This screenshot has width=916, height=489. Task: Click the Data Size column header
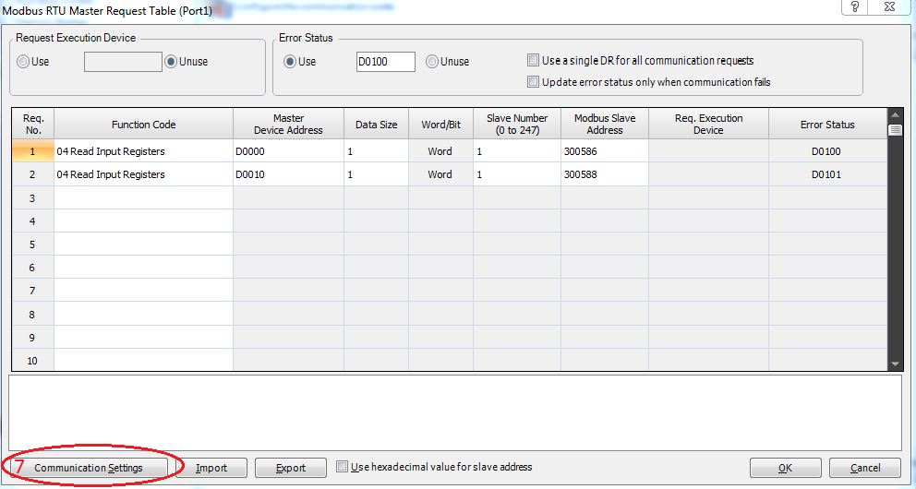pos(376,124)
